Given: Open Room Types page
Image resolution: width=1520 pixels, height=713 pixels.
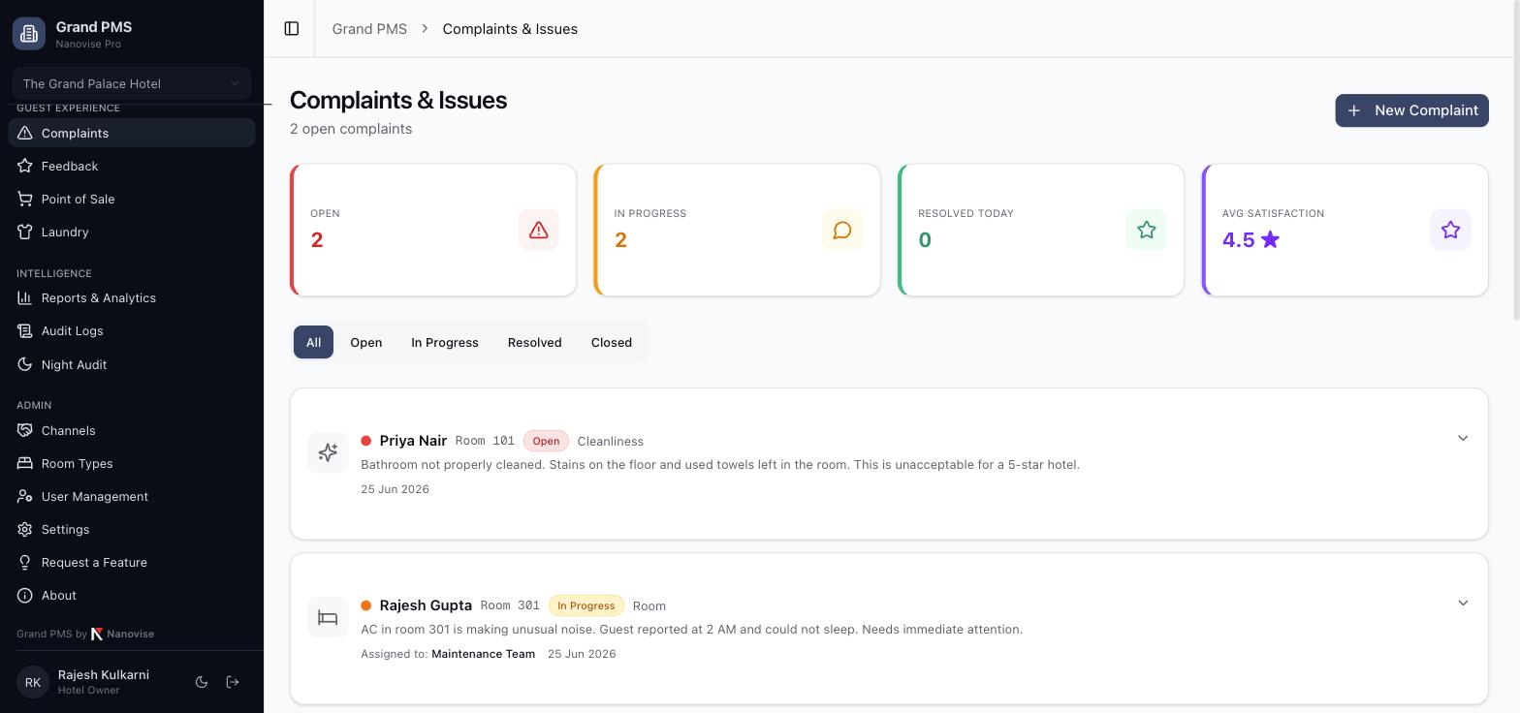Looking at the screenshot, I should 132,463.
